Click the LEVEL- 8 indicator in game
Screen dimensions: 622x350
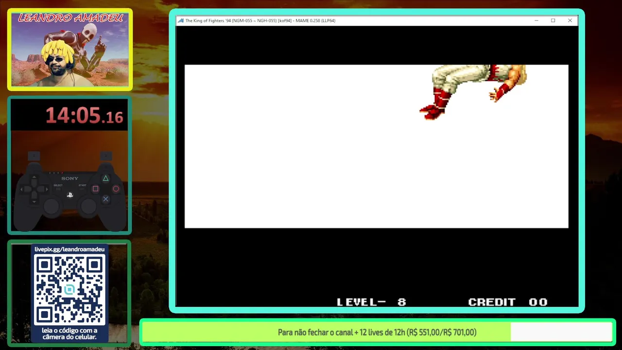point(371,302)
